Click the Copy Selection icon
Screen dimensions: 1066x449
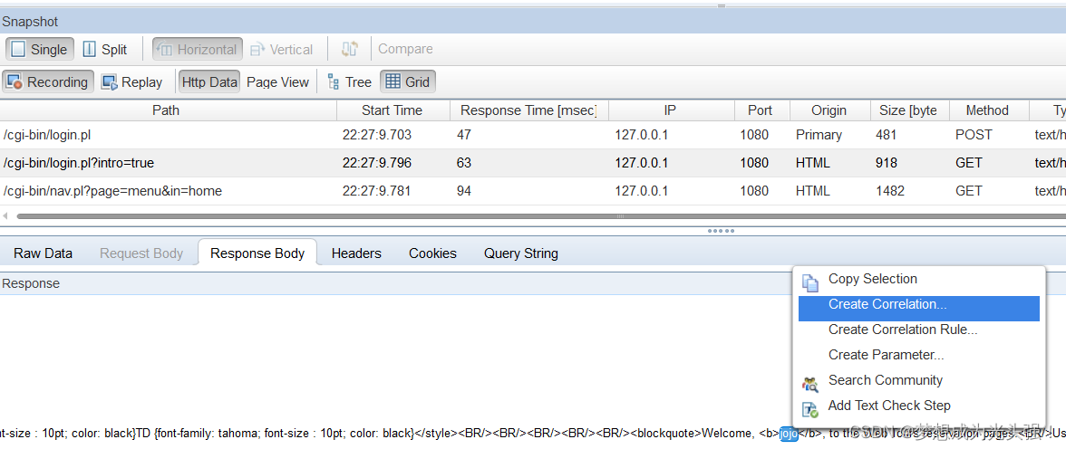[810, 282]
